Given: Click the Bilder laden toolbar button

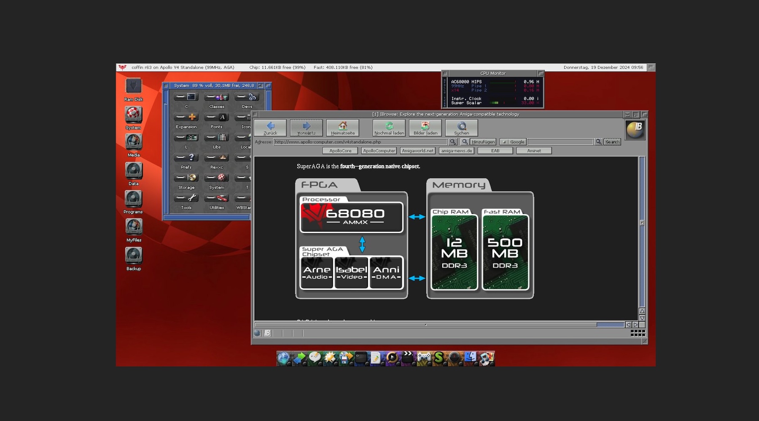Looking at the screenshot, I should click(x=425, y=128).
